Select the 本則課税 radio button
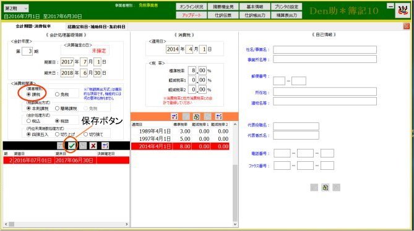The image size is (414, 231). (x=29, y=108)
